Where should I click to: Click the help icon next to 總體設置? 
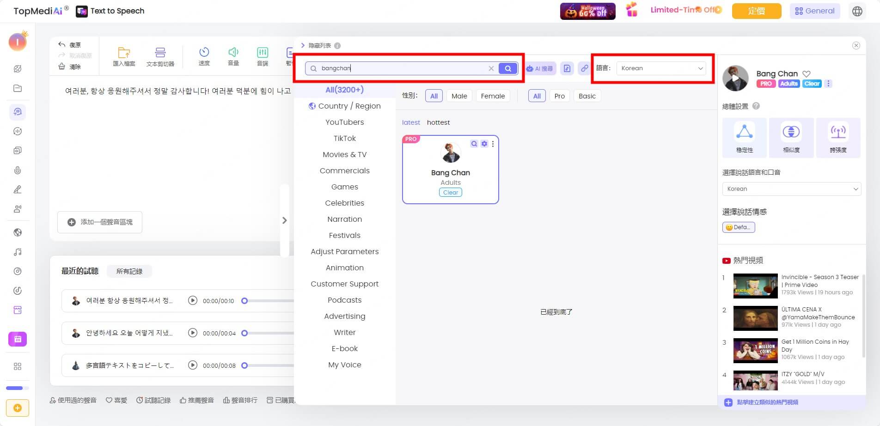point(756,106)
